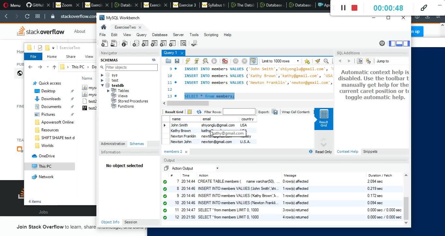Create a new table icon
Image resolution: width=445 pixels, height=236 pixels.
145,43
